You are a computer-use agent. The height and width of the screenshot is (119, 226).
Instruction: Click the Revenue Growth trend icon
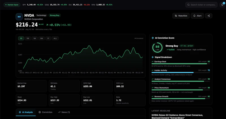coord(153,96)
